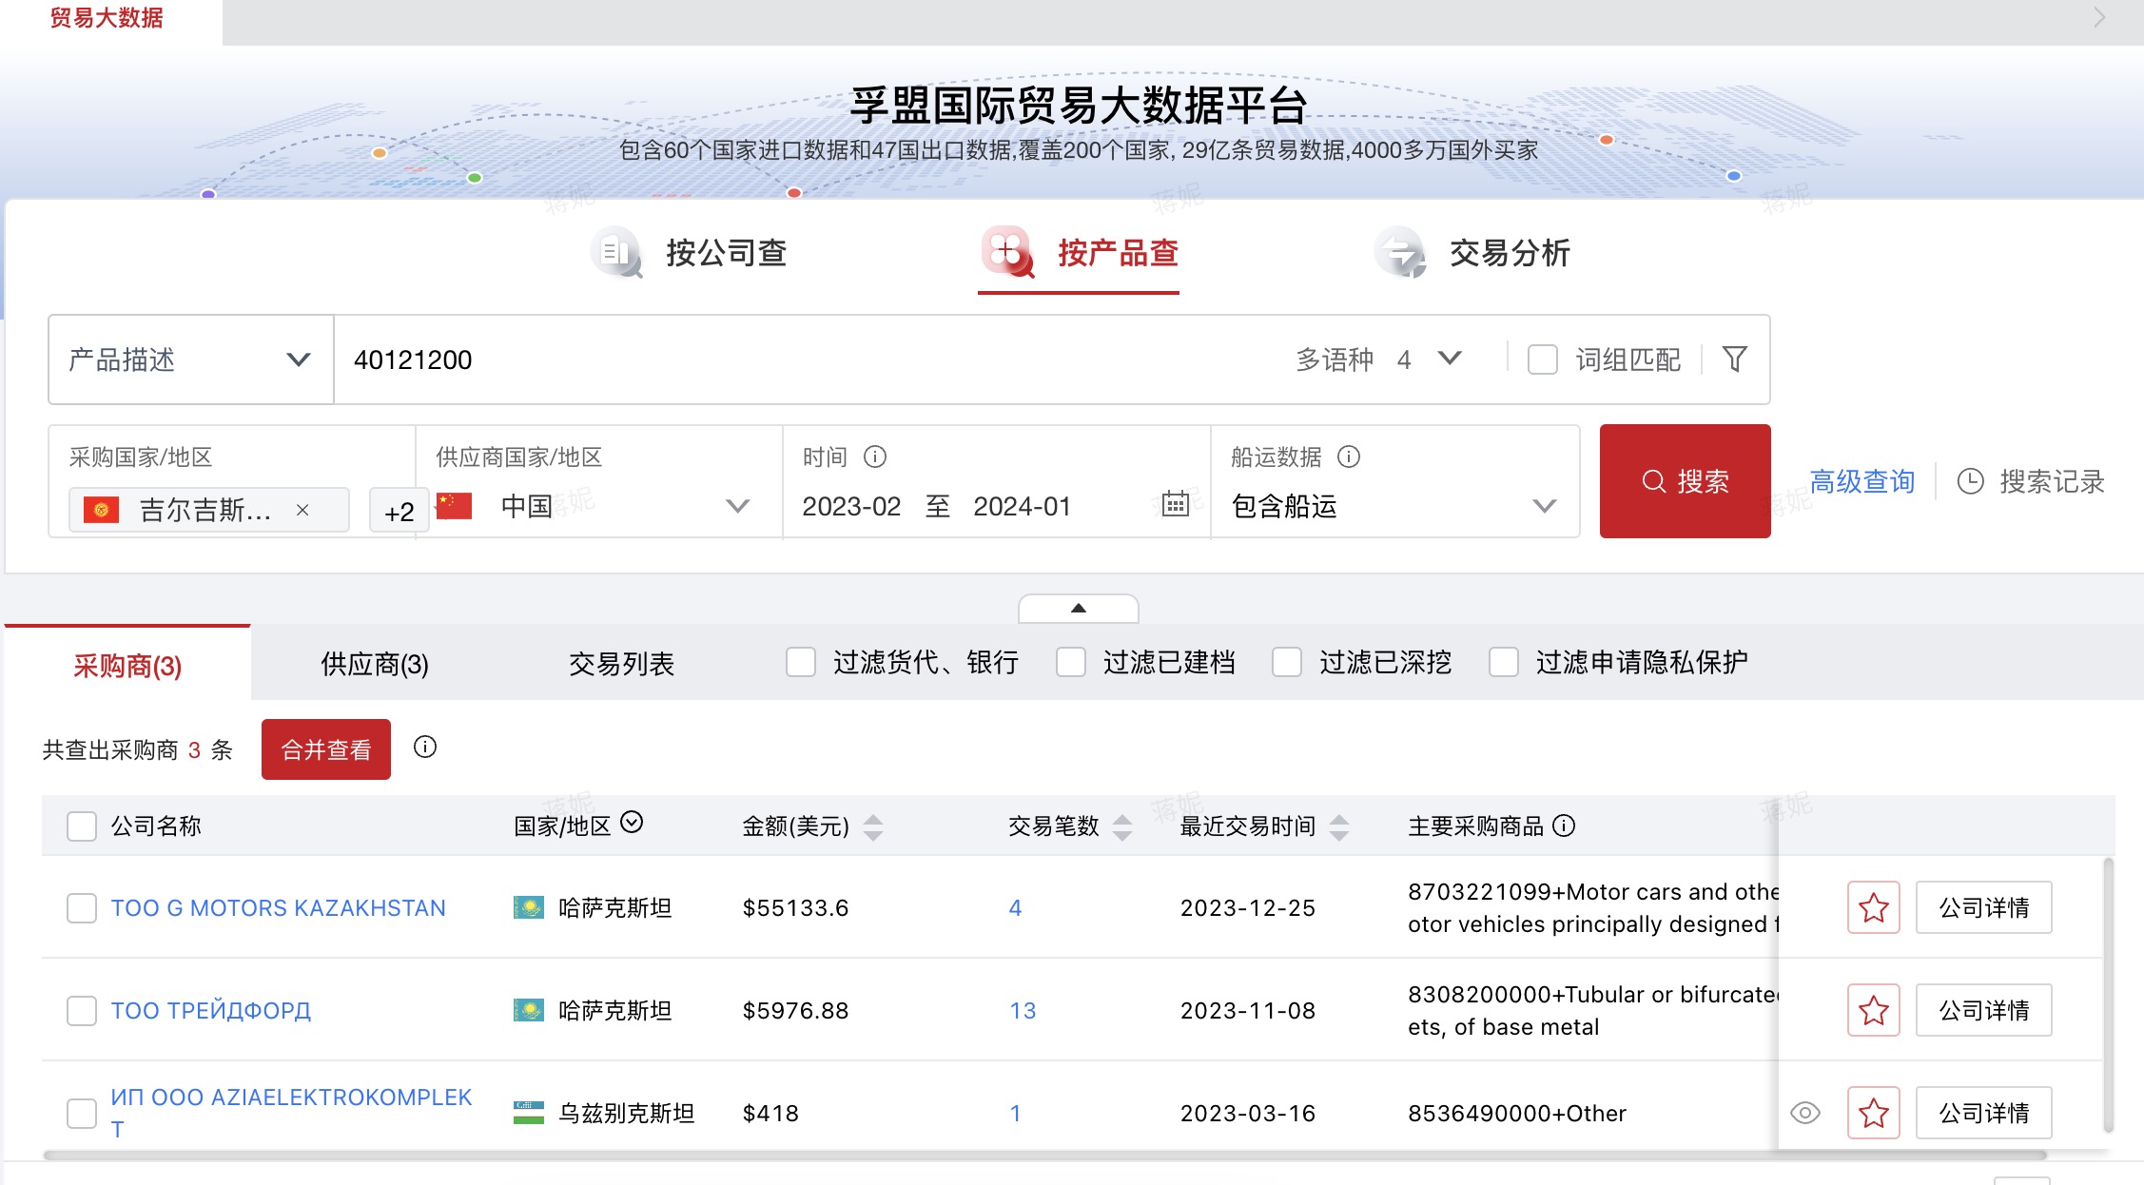Click the info icon next to 合并查看

pyautogui.click(x=425, y=748)
